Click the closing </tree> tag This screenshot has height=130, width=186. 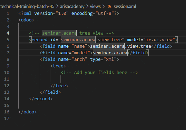pyautogui.click(x=59, y=85)
